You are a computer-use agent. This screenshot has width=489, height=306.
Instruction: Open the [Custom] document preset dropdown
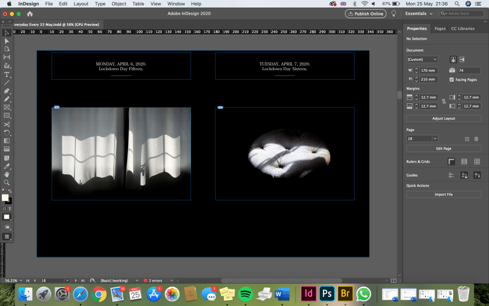tap(422, 59)
